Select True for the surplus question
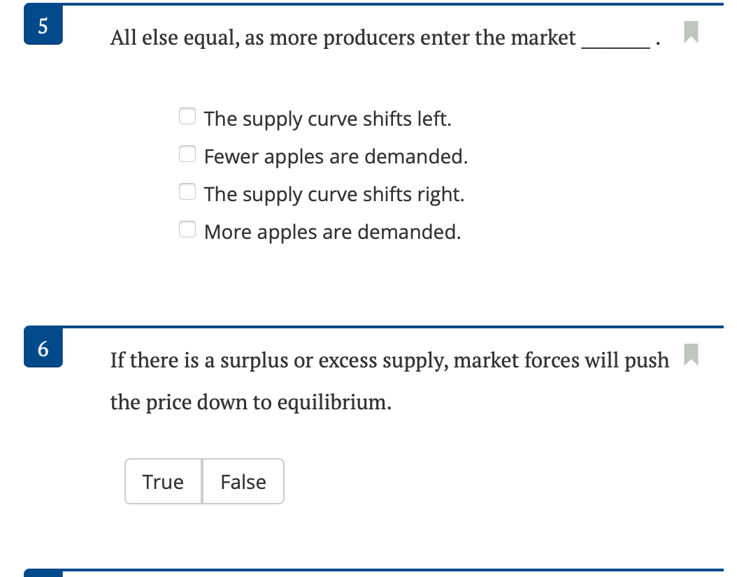Viewport: 737px width, 577px height. click(164, 481)
